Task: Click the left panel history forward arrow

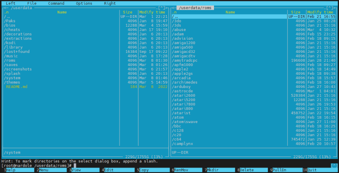Action: click(x=165, y=8)
